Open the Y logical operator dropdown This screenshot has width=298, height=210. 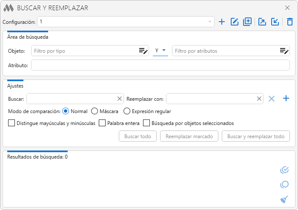[160, 51]
